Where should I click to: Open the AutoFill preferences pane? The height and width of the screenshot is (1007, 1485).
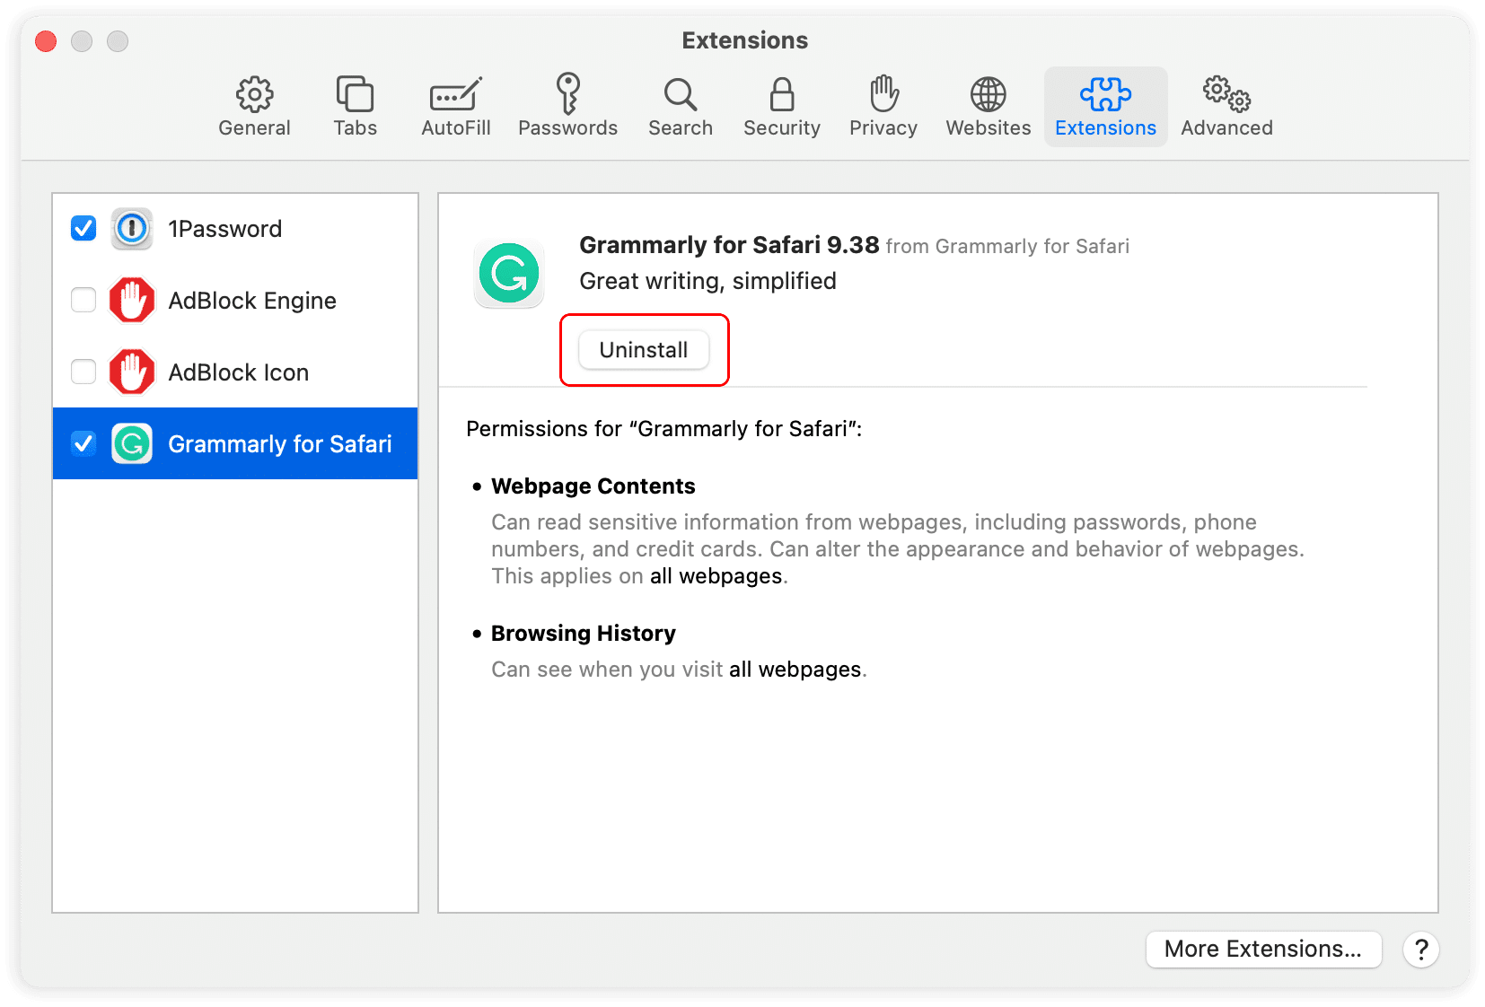click(456, 106)
